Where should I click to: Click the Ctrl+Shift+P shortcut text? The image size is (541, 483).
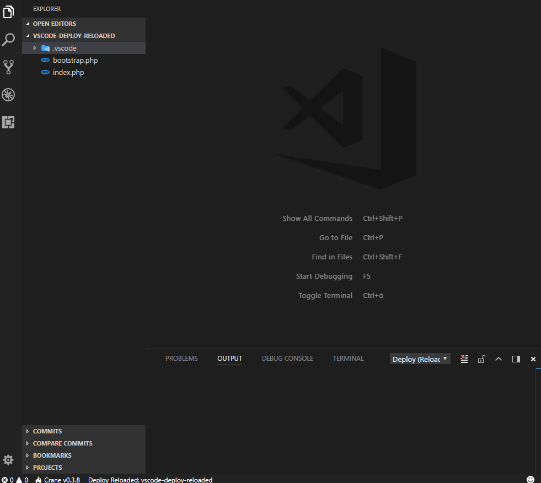[x=383, y=218]
